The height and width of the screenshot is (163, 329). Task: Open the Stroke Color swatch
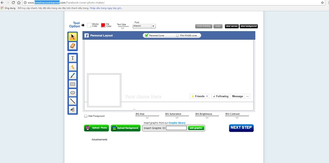point(89,25)
